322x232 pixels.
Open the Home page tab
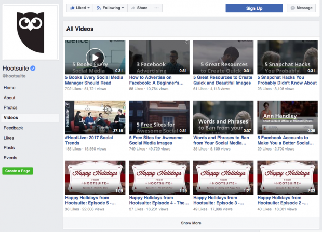coord(9,88)
